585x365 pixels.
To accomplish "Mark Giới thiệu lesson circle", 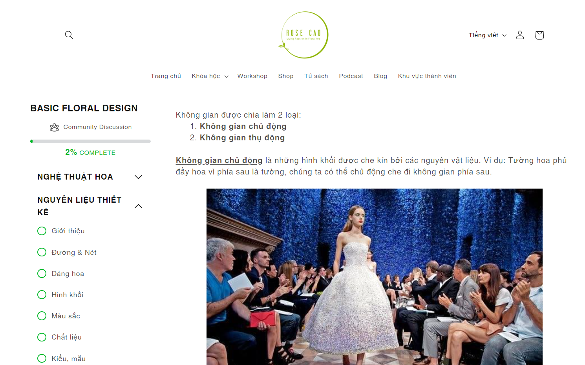I will point(42,231).
